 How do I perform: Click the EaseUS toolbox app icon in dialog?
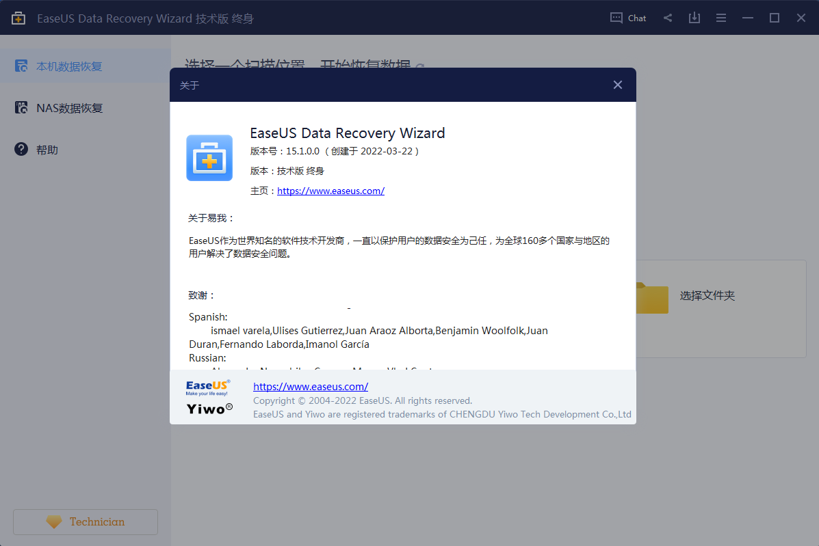209,158
